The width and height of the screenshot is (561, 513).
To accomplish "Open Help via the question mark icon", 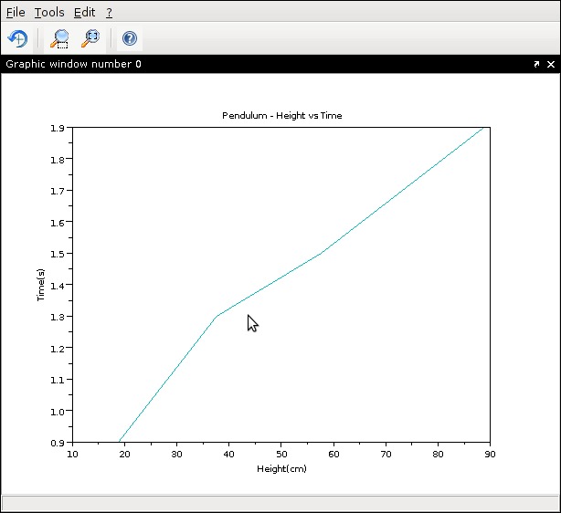I will click(x=130, y=38).
